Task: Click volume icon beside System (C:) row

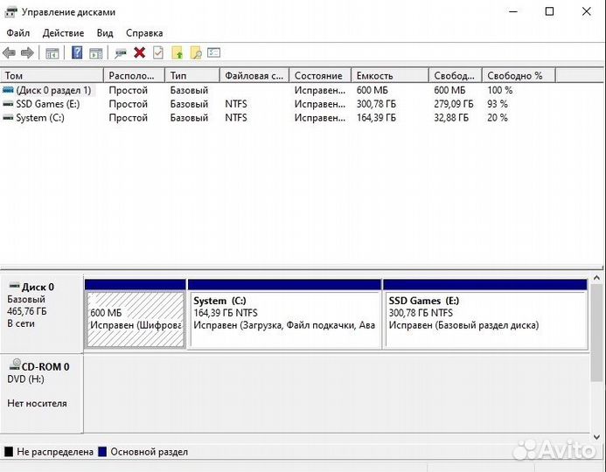Action: click(x=8, y=118)
